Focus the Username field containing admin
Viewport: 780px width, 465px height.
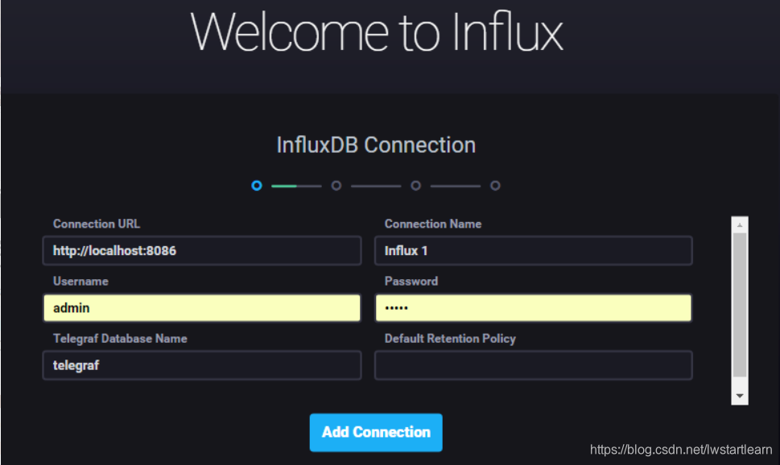[202, 308]
